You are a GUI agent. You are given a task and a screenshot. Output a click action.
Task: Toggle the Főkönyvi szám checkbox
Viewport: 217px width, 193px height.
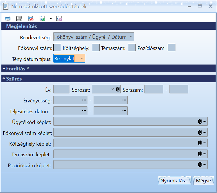(x=57, y=48)
